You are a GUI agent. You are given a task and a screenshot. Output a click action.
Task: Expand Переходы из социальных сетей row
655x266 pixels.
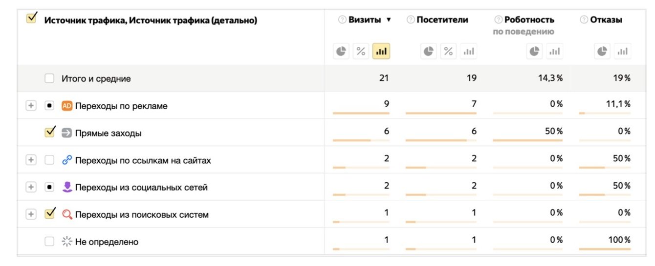31,187
